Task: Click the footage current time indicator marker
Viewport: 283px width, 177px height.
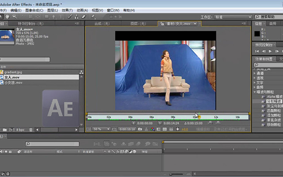Action: 199,117
